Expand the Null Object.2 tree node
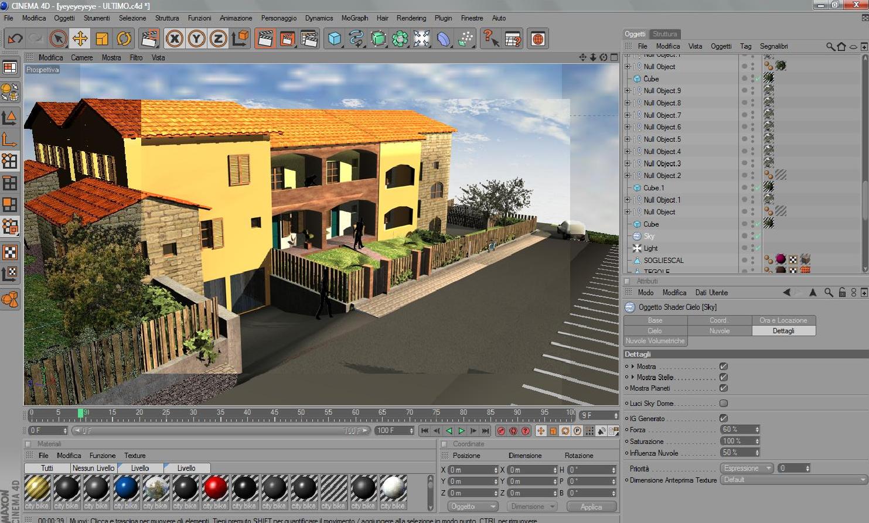Image resolution: width=869 pixels, height=523 pixels. pos(628,176)
